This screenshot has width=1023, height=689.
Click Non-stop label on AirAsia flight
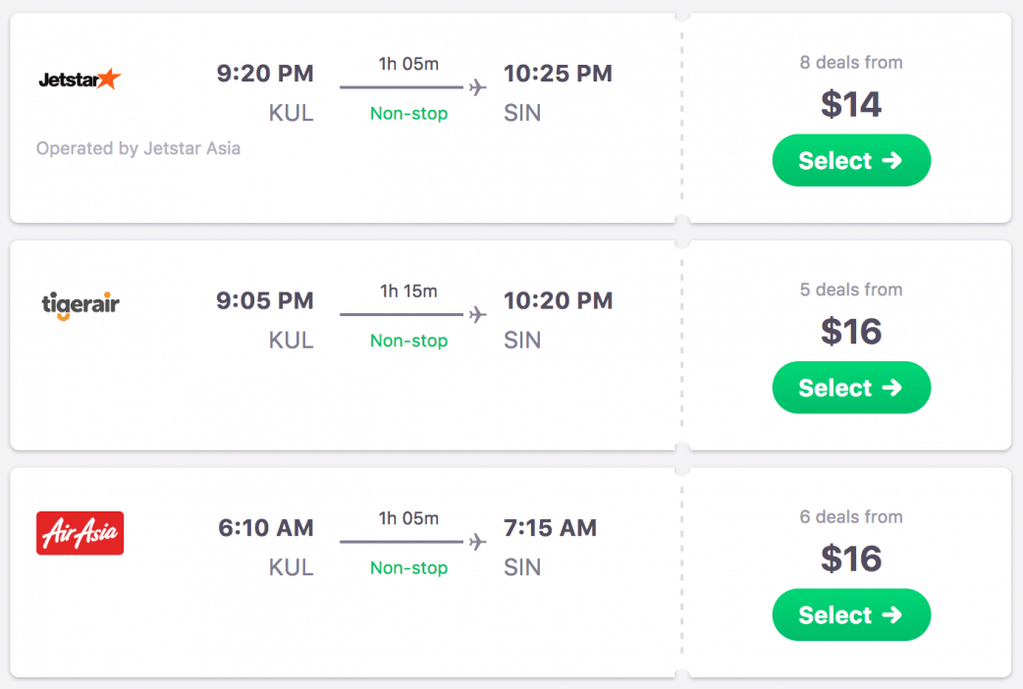pyautogui.click(x=408, y=568)
